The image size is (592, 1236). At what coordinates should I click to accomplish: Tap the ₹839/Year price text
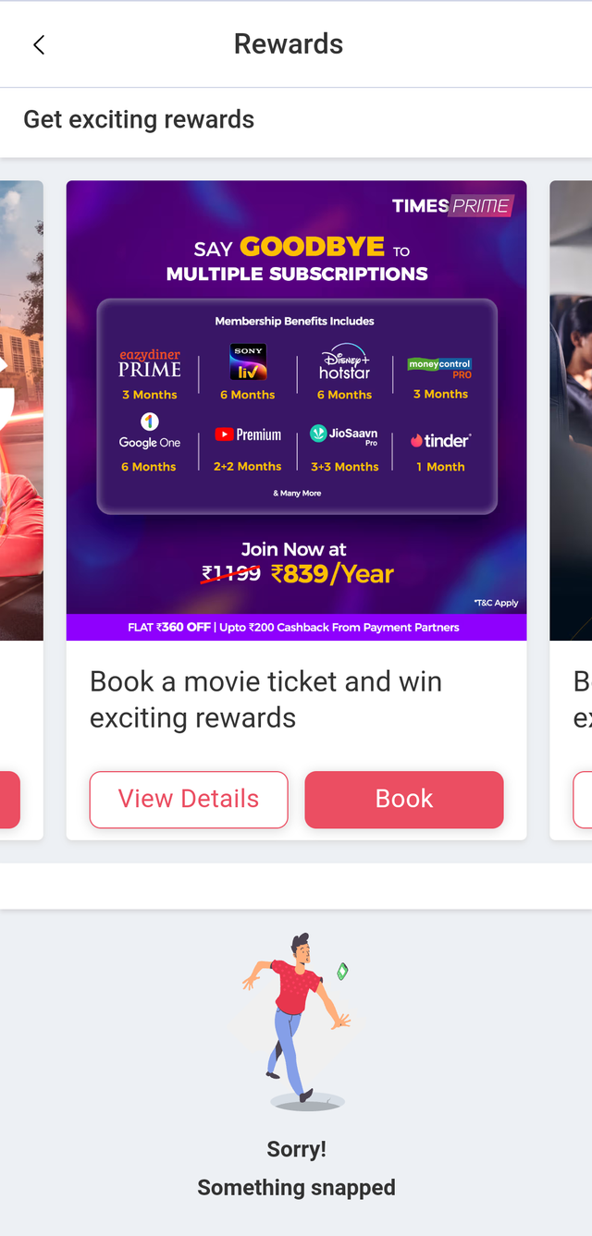[x=333, y=574]
